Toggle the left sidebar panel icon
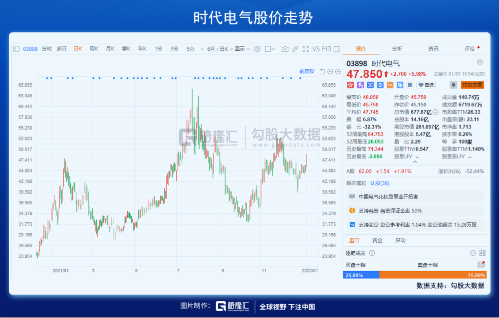Image resolution: width=499 pixels, height=318 pixels. click(16, 49)
